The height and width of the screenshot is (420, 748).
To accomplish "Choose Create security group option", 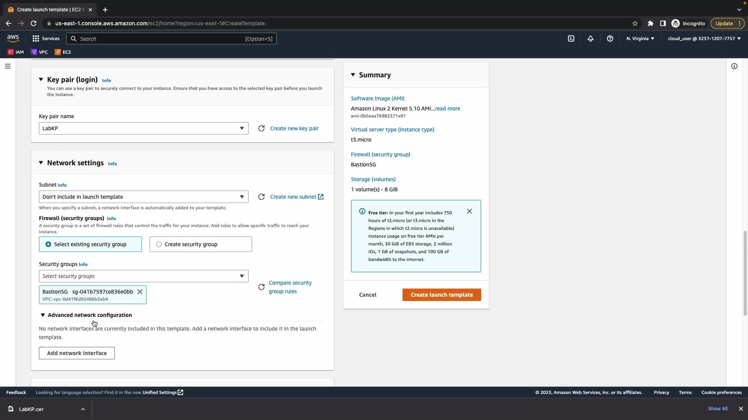I will (x=159, y=244).
